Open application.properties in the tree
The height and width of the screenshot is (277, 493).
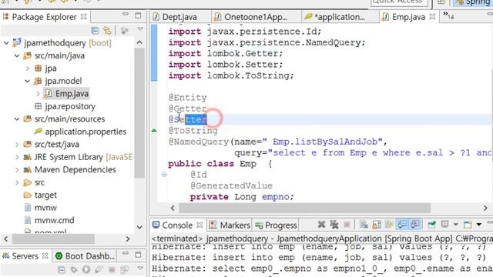pyautogui.click(x=86, y=132)
